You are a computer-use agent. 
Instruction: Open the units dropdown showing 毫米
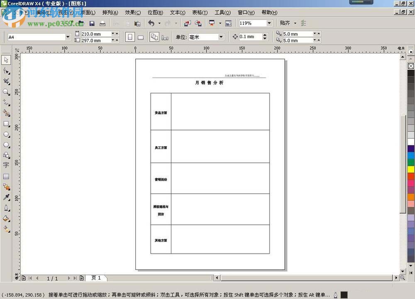pyautogui.click(x=220, y=37)
